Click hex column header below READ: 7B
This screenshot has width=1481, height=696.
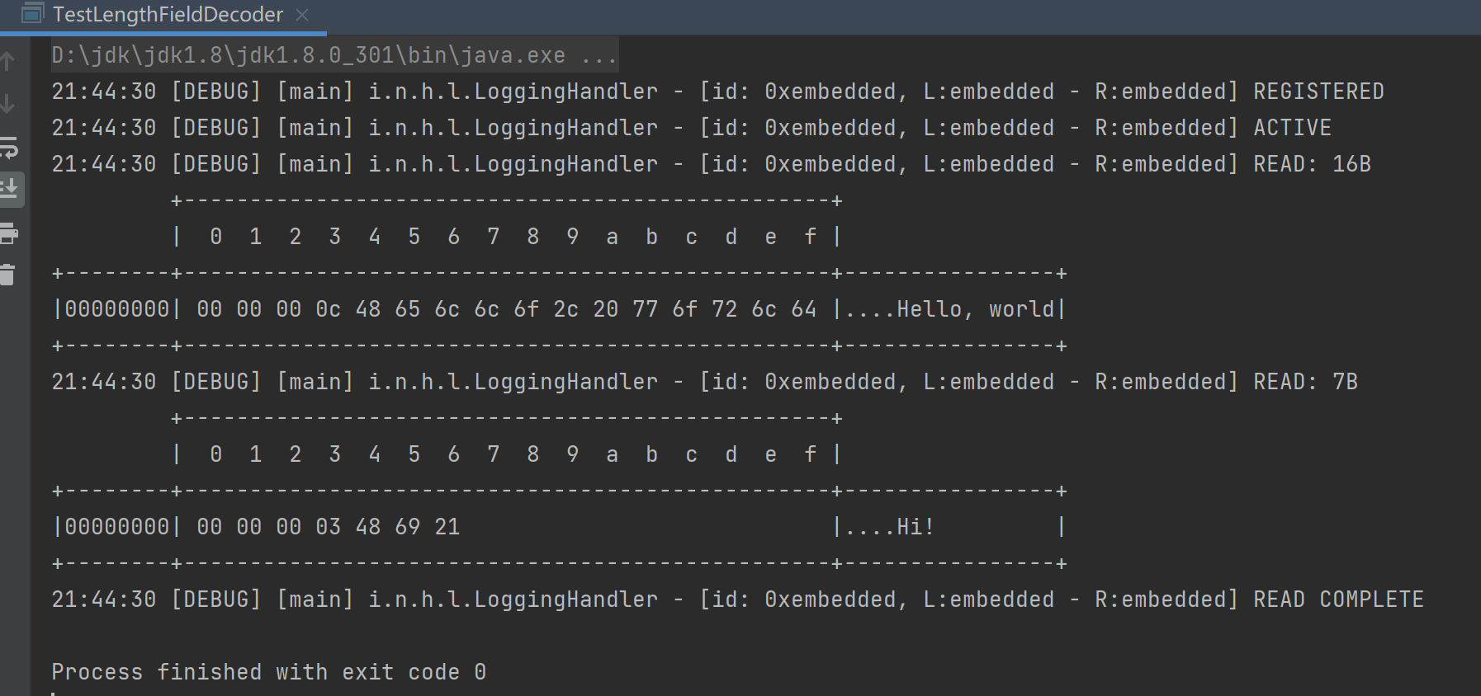point(505,454)
